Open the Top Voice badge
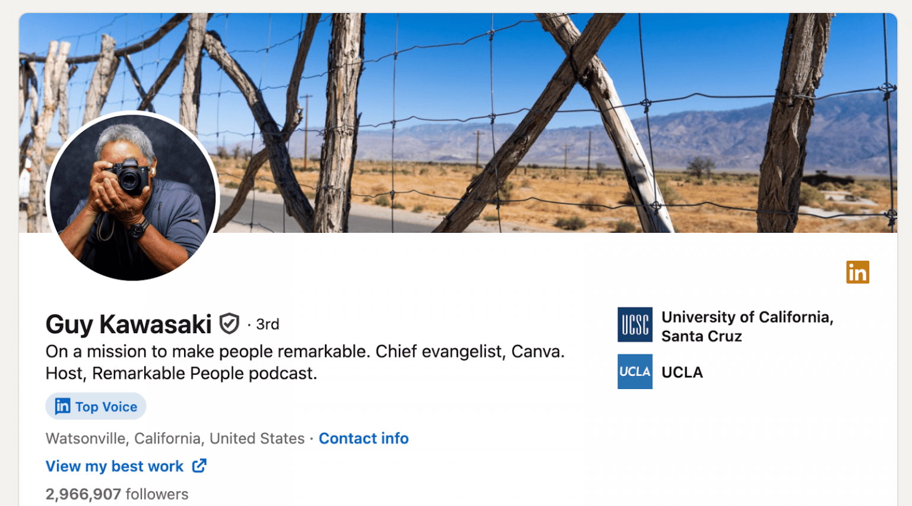 point(95,406)
